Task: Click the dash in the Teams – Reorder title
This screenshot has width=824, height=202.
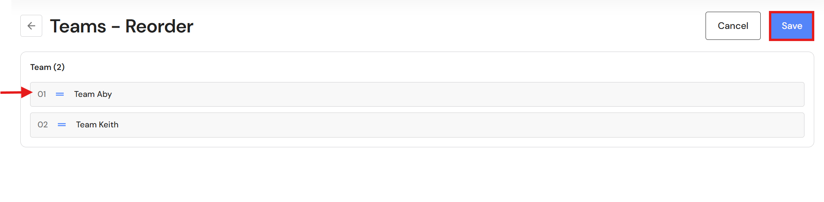Action: pyautogui.click(x=116, y=27)
